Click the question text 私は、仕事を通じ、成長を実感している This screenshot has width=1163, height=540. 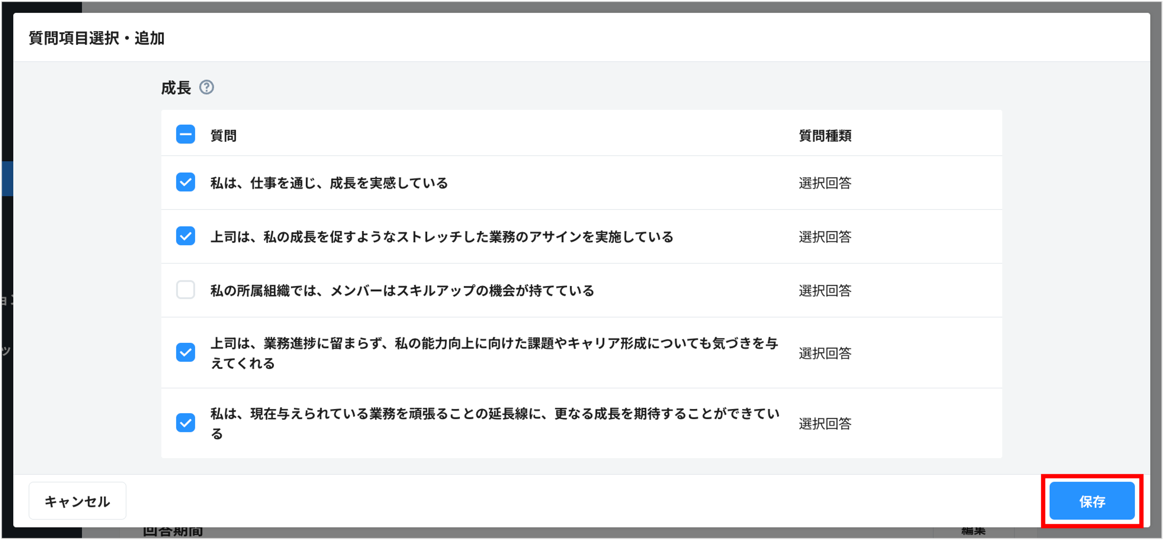click(329, 183)
